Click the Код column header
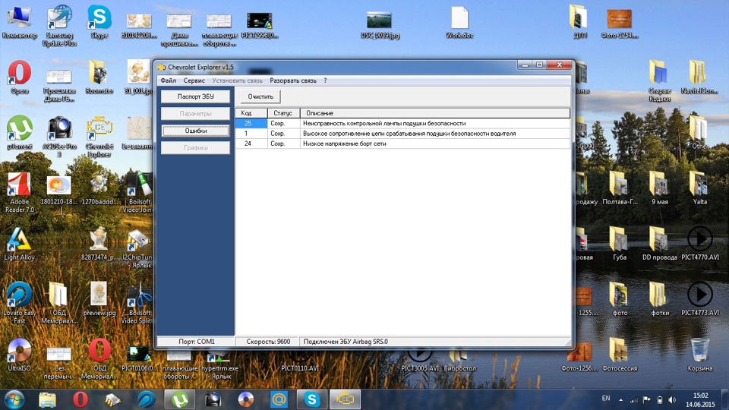The width and height of the screenshot is (729, 410). tap(251, 113)
